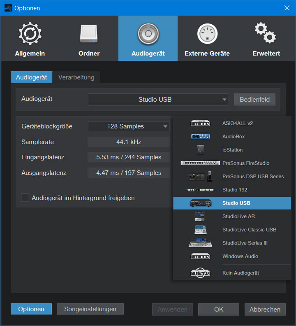Click the Studio 192 rack icon
296x326 pixels.
click(200, 190)
